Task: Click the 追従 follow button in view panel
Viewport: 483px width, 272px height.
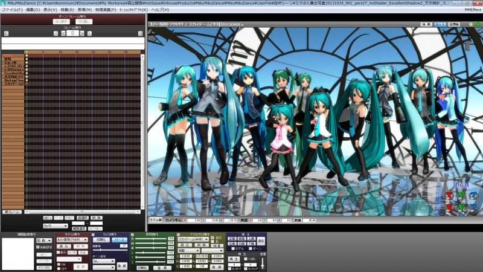Action: pos(261,241)
